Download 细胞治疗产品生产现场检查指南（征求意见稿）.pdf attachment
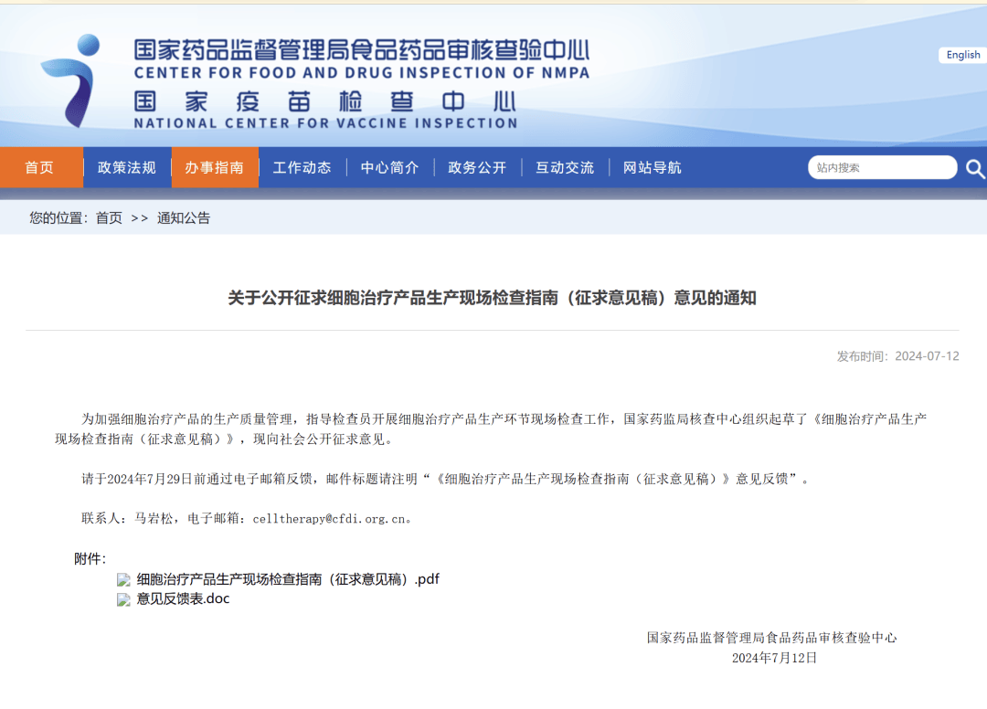987x709 pixels. click(288, 579)
